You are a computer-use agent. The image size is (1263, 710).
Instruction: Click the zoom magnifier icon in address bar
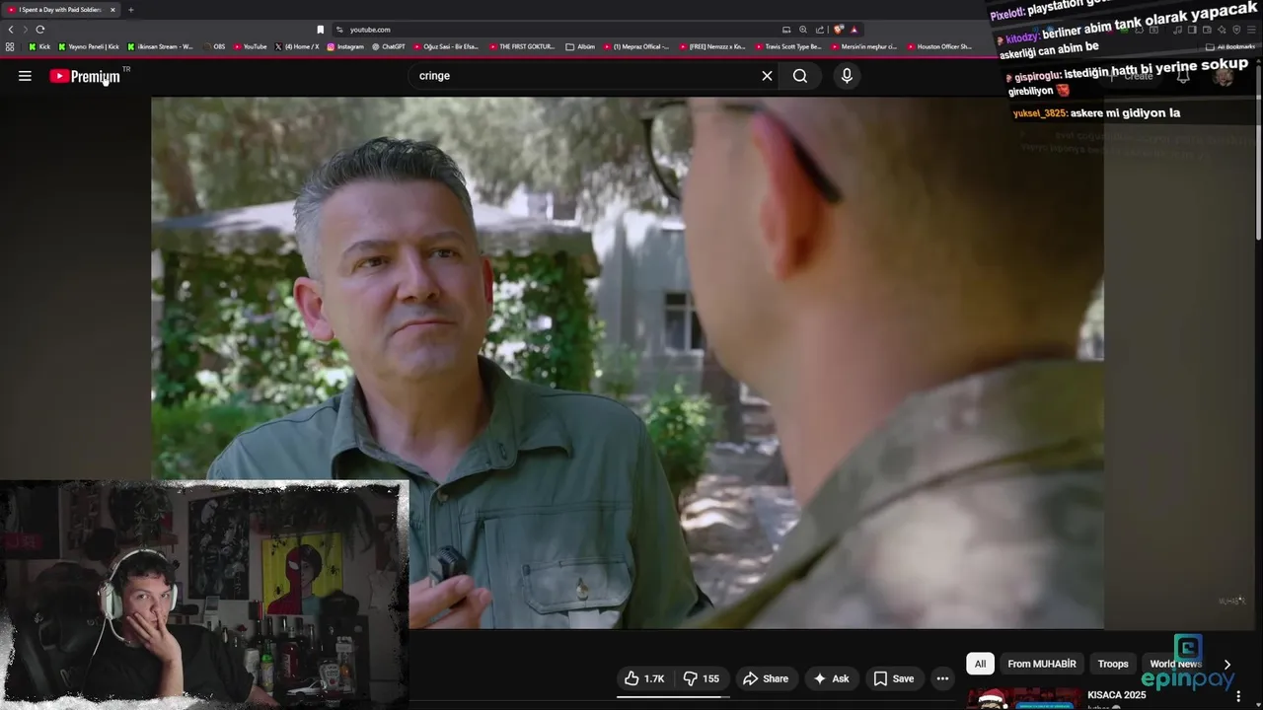[803, 30]
